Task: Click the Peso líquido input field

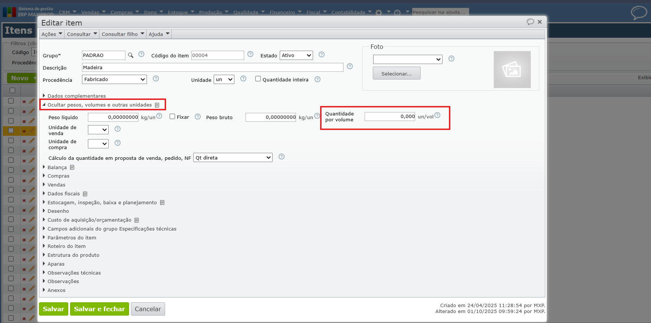Action: click(113, 117)
